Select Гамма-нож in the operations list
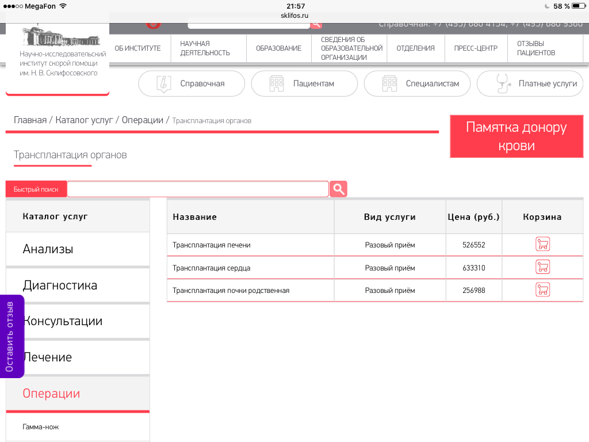The width and height of the screenshot is (589, 442). pos(41,427)
